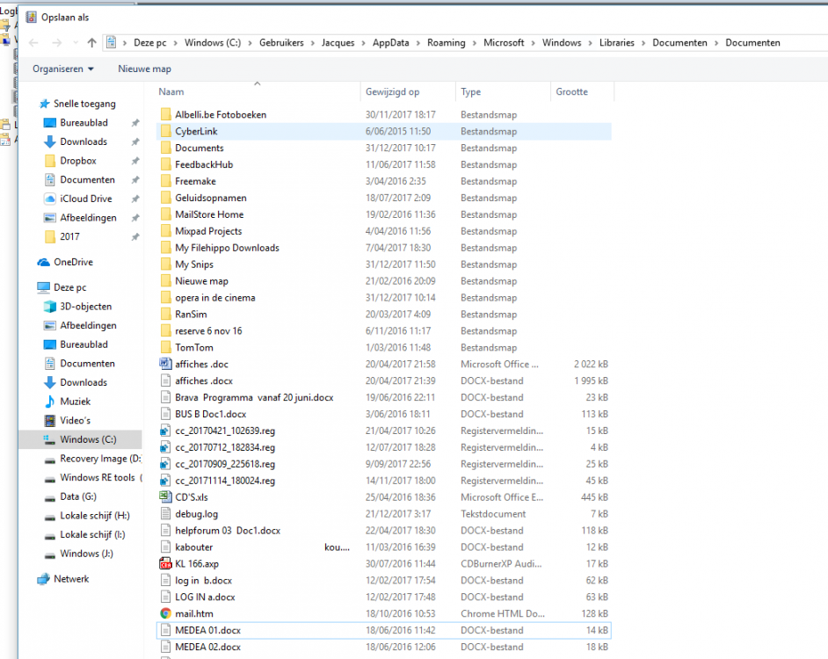
Task: Click the Forward navigation arrow
Action: coord(56,43)
